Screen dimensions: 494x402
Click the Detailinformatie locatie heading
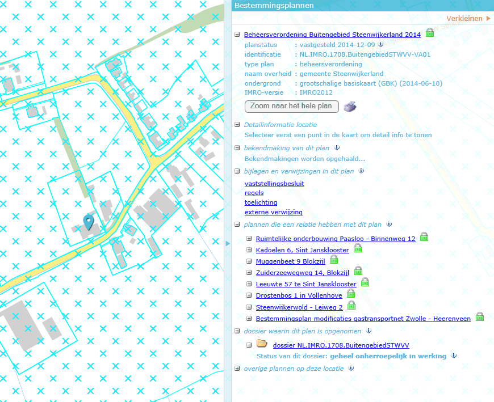pos(281,125)
